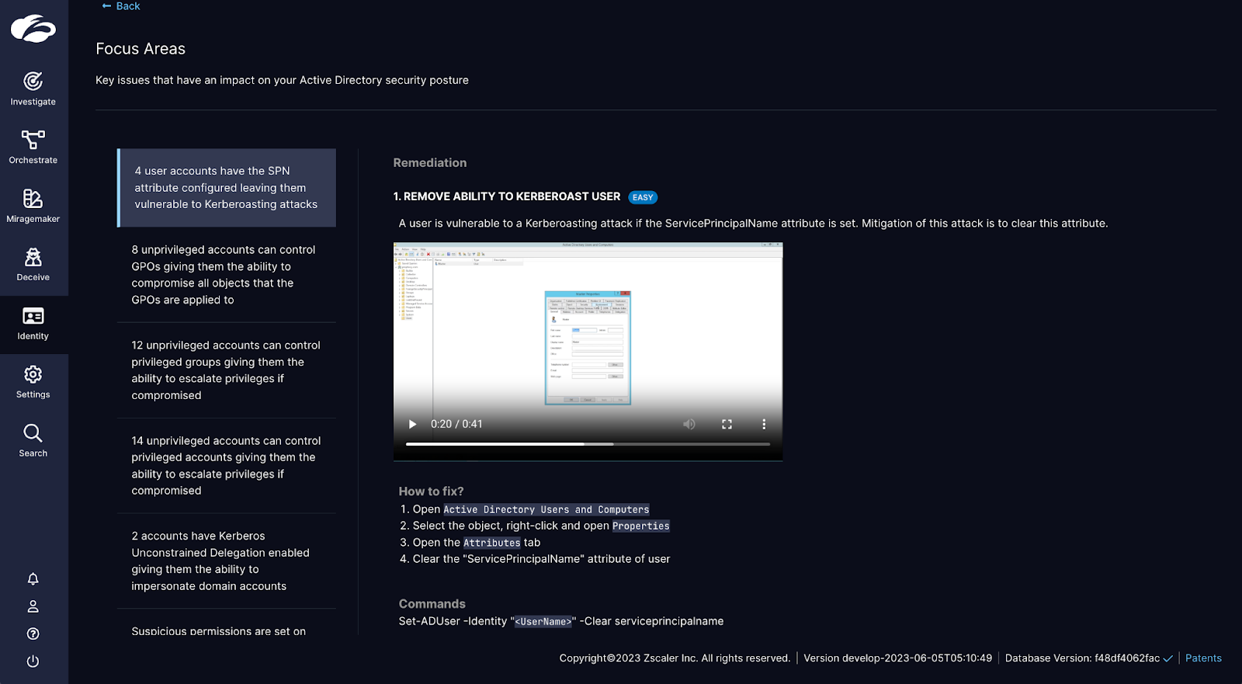Go to Miragemaker in sidebar
1242x684 pixels.
(33, 206)
